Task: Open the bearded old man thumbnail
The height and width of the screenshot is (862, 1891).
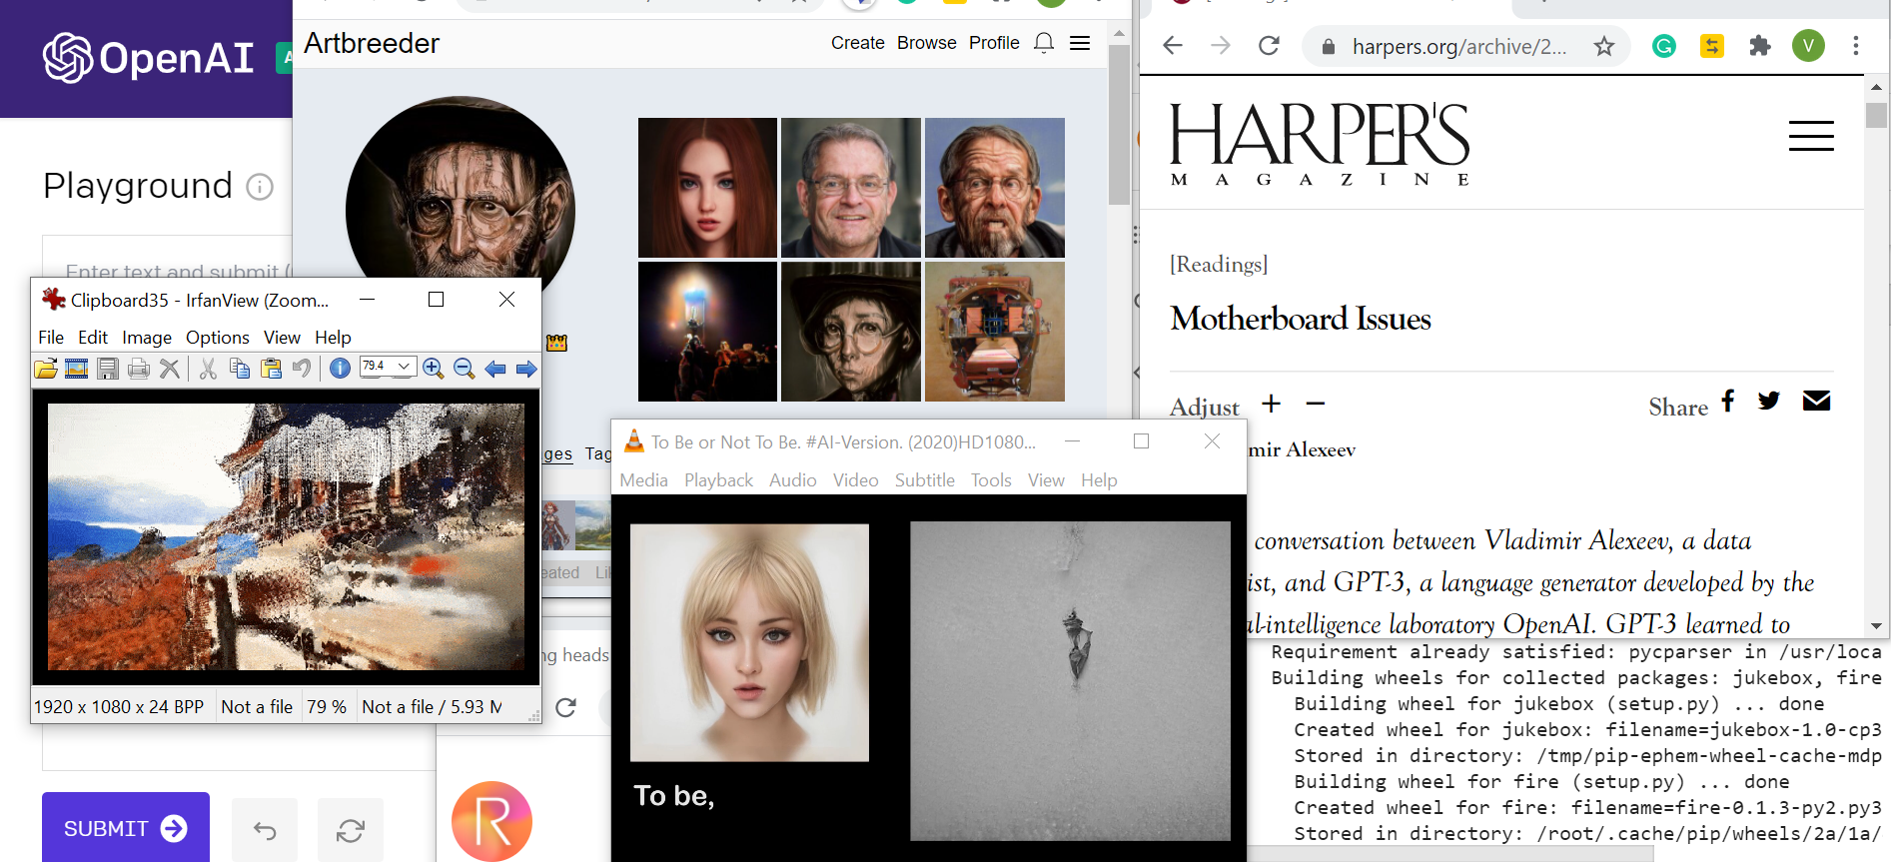Action: [x=995, y=188]
